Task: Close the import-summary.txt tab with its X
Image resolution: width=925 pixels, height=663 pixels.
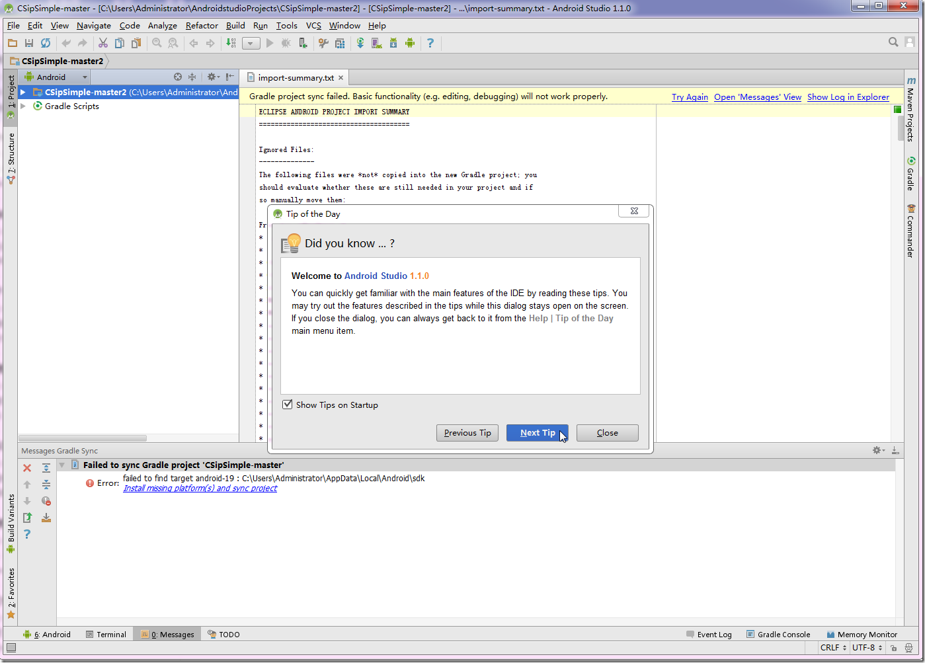Action: (342, 78)
